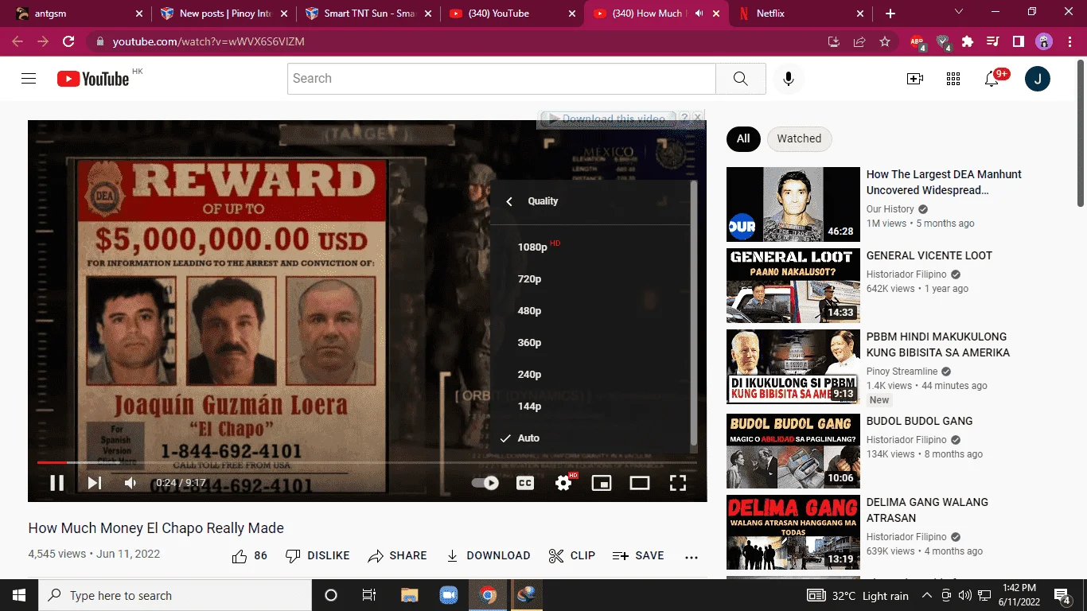1087x611 pixels.
Task: Enable miniplayer mode
Action: pos(602,482)
